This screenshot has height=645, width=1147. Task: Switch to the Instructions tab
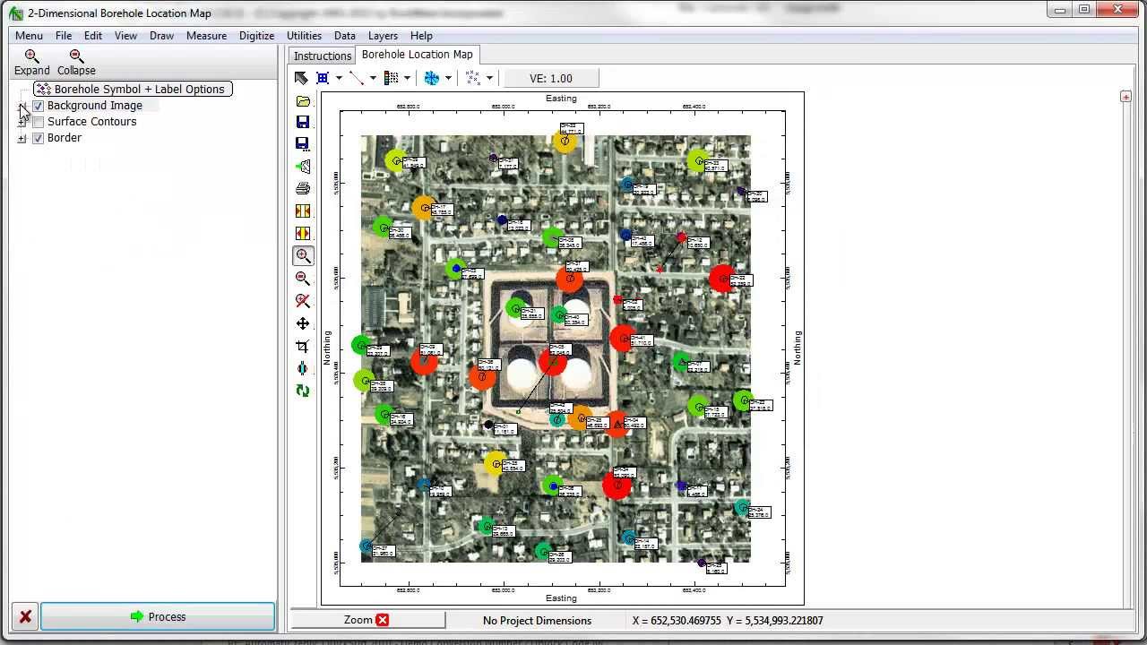323,56
